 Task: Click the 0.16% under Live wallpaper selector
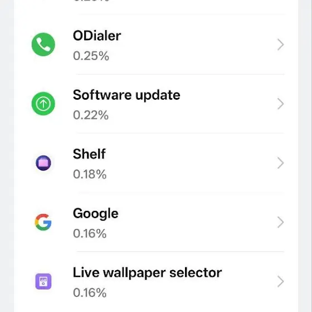(90, 293)
